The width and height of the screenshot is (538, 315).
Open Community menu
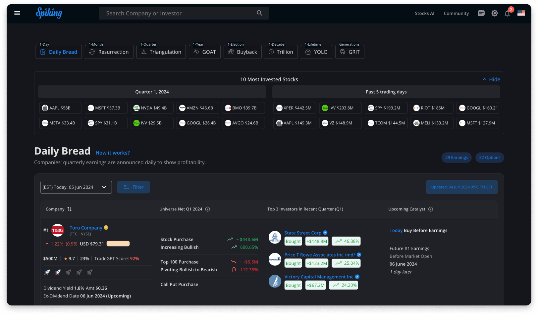point(456,14)
